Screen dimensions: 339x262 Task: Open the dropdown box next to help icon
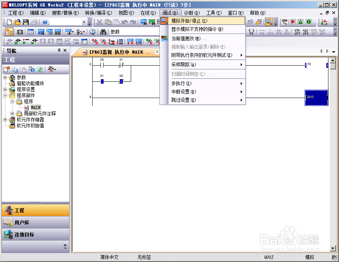tap(84, 22)
